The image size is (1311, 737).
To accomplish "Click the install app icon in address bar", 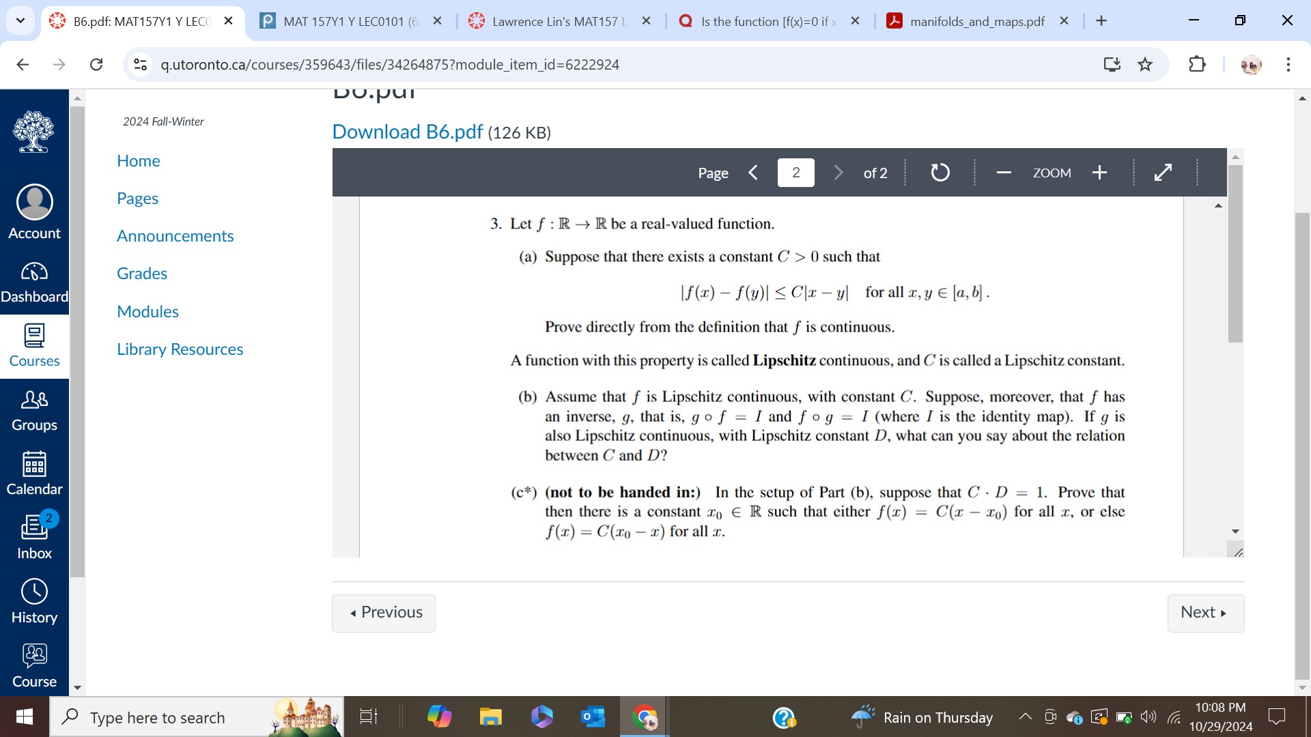I will coord(1112,64).
